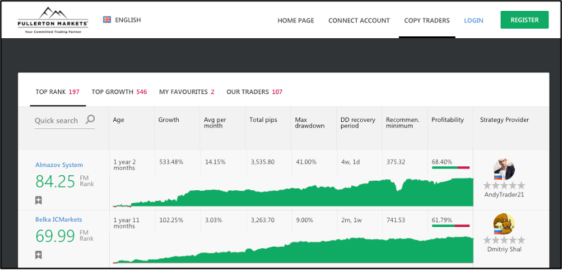
Task: Click the 14.15% average per month value
Action: [x=215, y=162]
